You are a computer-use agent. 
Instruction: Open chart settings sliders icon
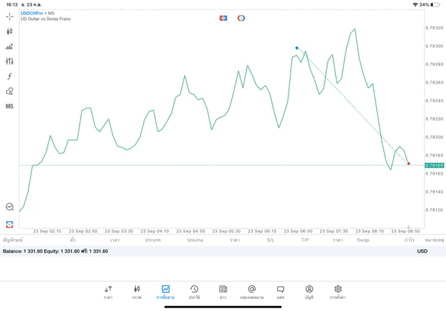10,61
